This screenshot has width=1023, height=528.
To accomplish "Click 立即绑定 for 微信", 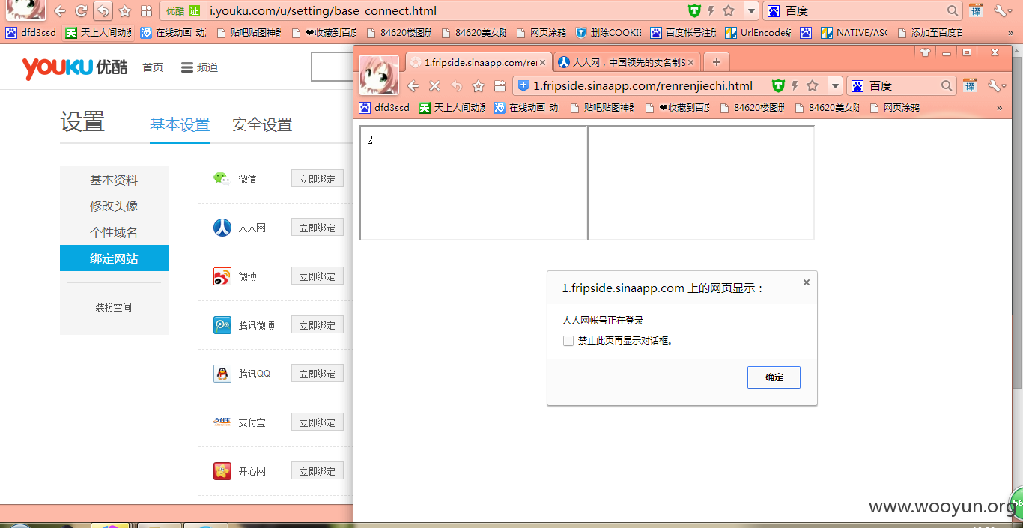I will tap(318, 179).
